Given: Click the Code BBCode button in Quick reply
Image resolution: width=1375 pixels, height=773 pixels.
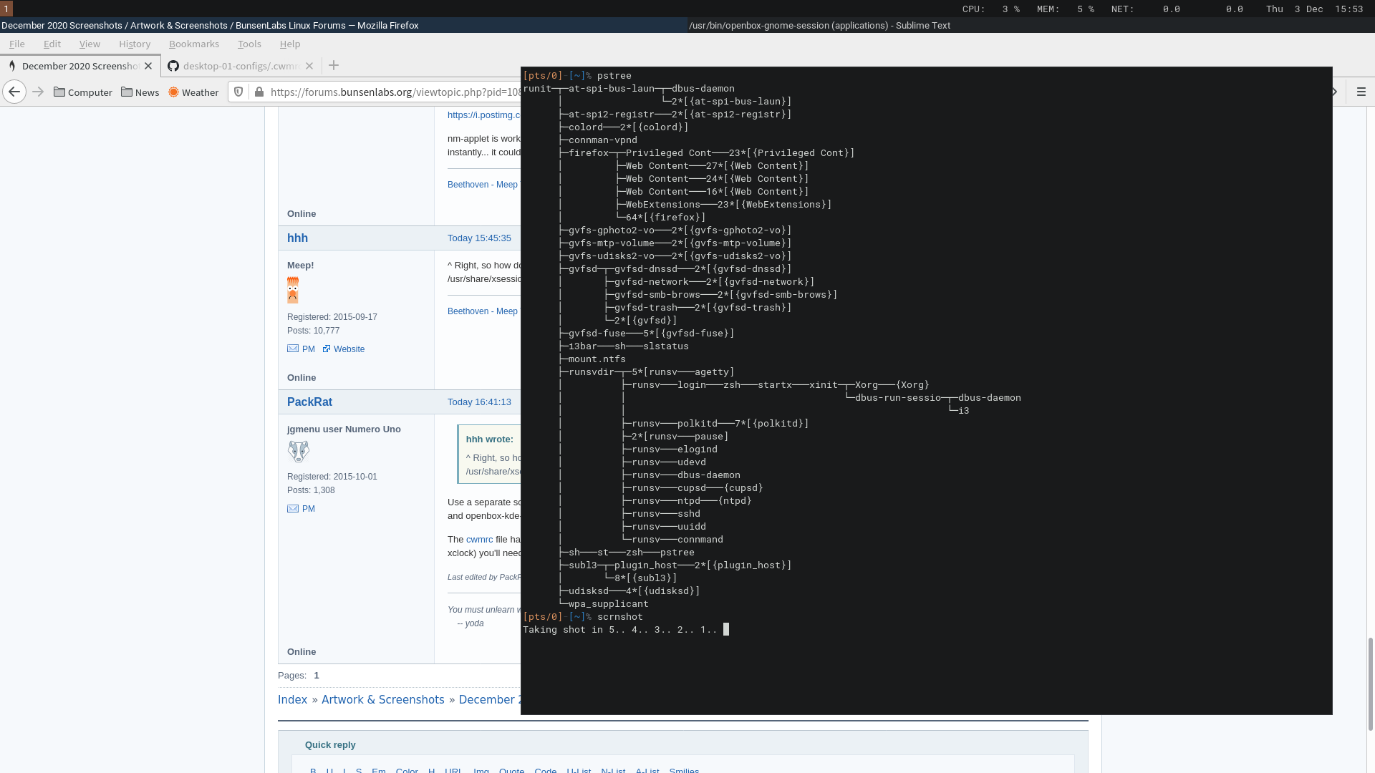Looking at the screenshot, I should point(545,769).
